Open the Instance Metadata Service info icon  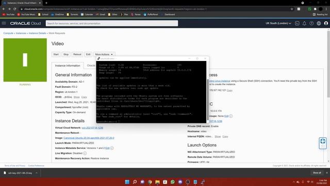pos(112,148)
